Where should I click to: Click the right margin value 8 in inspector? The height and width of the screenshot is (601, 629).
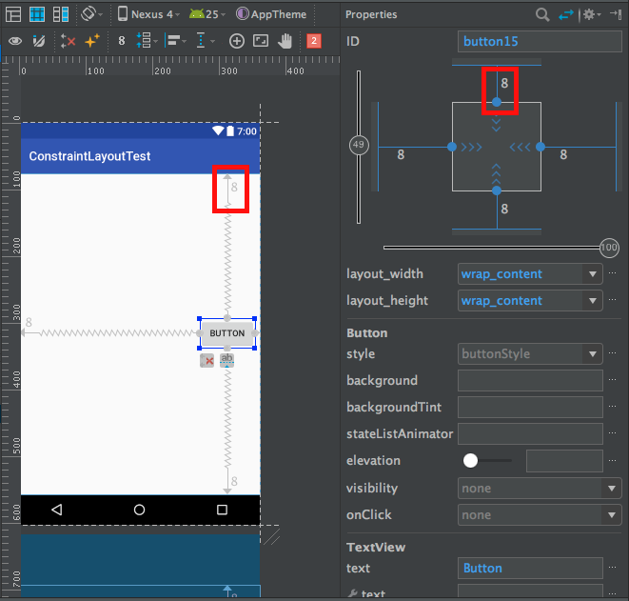[x=563, y=154]
